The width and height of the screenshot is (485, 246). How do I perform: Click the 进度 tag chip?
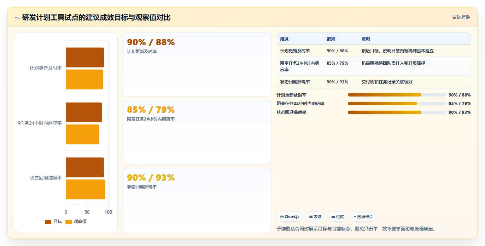337,217
